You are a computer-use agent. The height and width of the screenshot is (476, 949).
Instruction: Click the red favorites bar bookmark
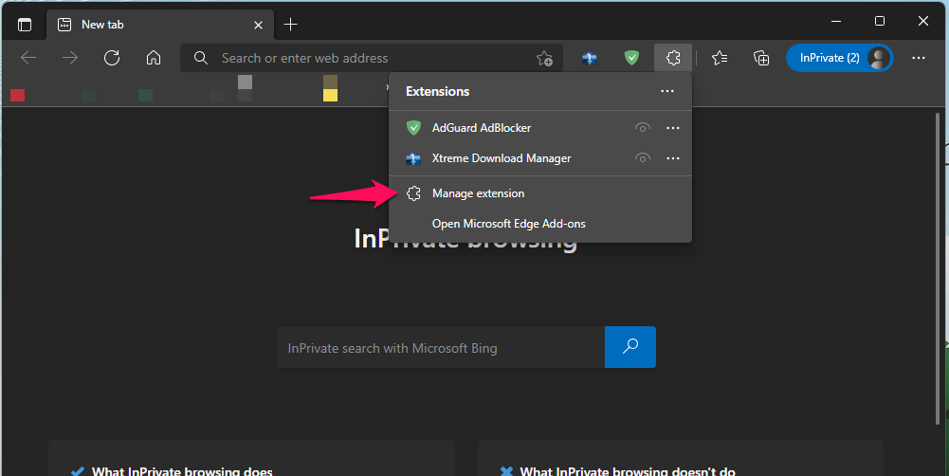(18, 95)
